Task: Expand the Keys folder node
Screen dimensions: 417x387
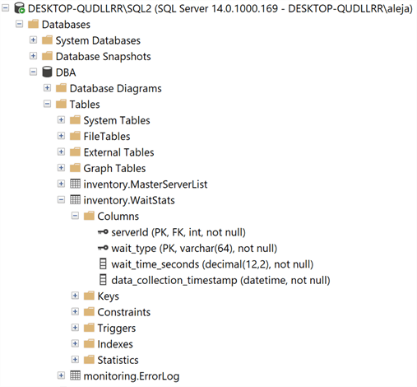Action: pos(75,296)
